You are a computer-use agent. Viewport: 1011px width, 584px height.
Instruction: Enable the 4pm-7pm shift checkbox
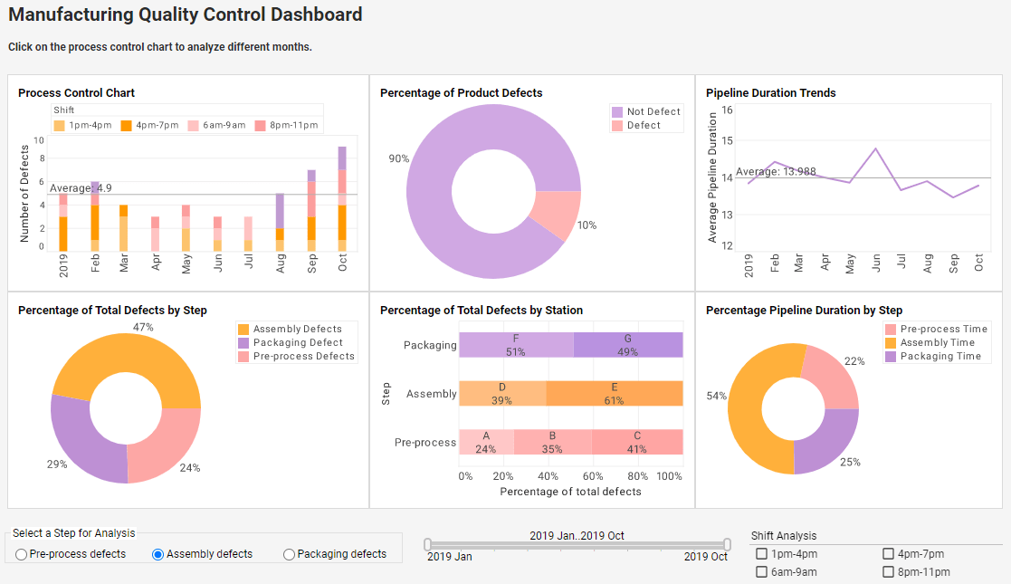pyautogui.click(x=888, y=553)
